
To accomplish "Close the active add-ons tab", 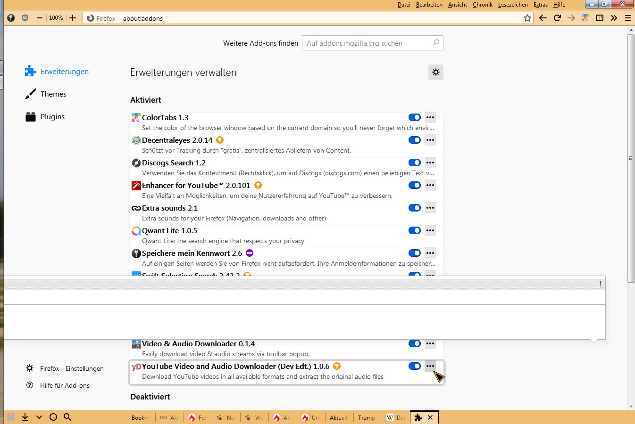I will [x=430, y=417].
